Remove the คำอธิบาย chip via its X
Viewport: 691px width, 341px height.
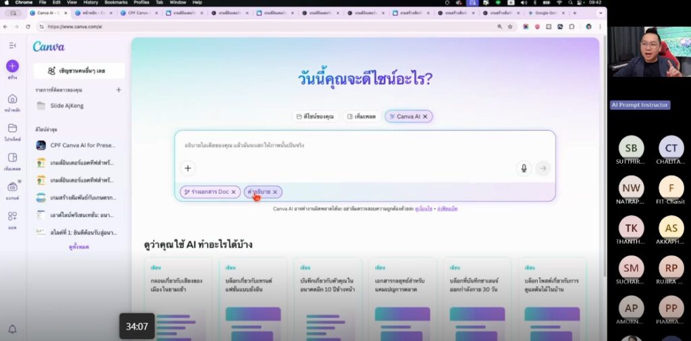[x=275, y=192]
